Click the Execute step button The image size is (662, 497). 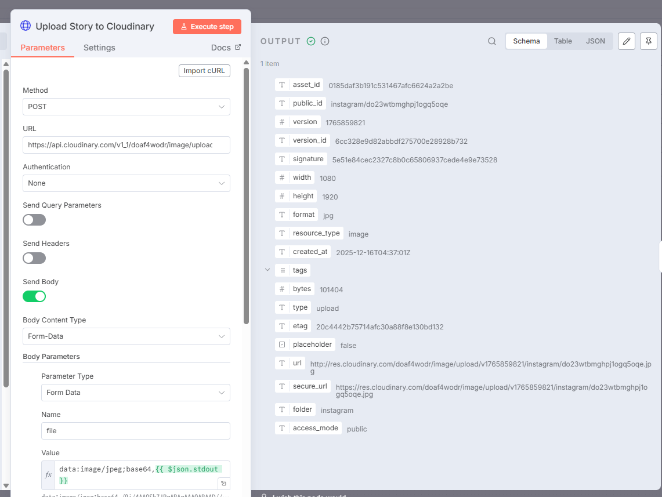coord(207,27)
